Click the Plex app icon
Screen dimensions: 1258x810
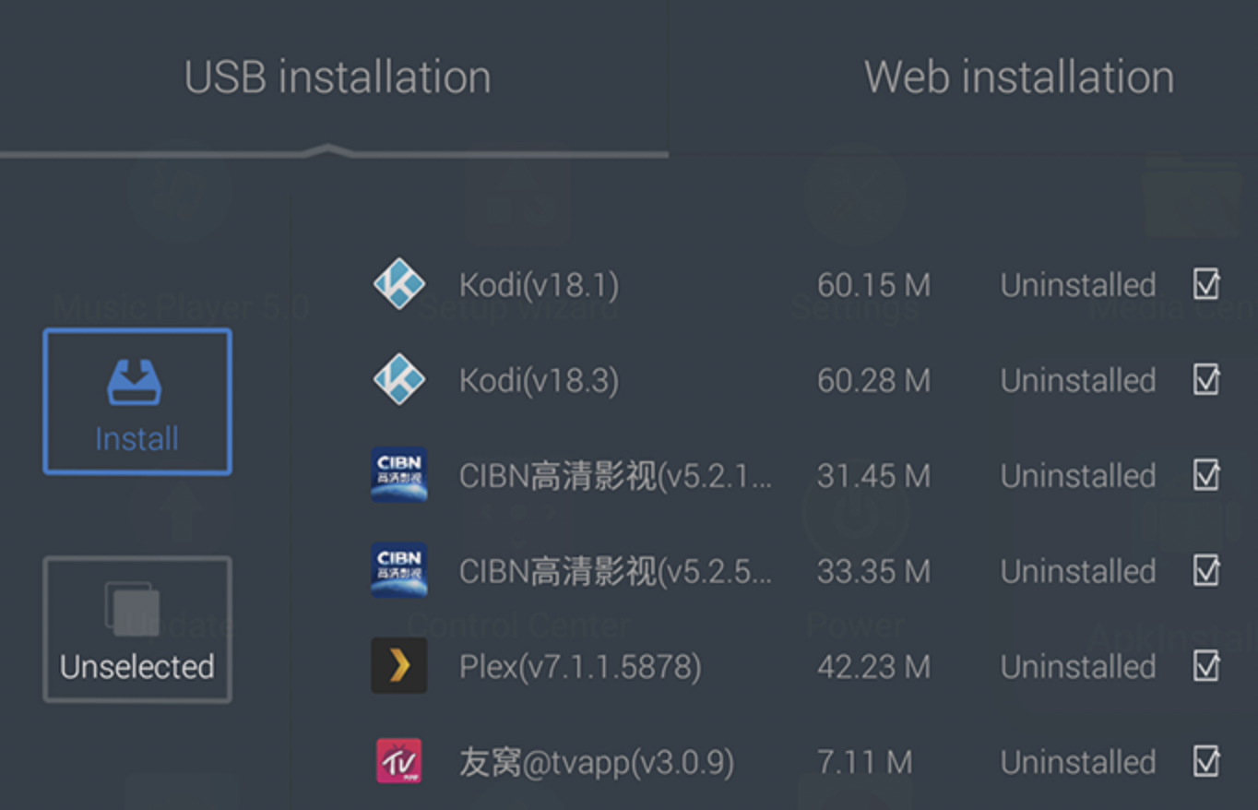click(399, 665)
